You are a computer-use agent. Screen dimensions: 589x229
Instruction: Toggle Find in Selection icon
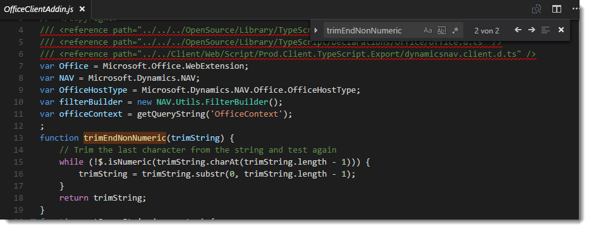(546, 30)
